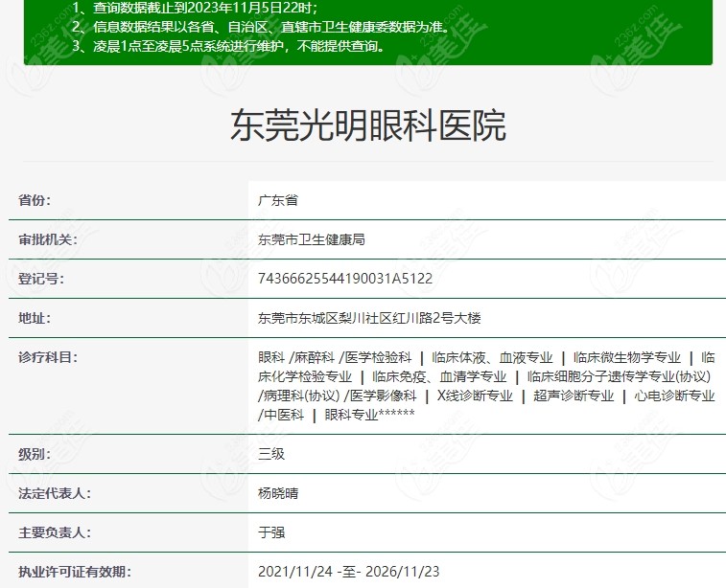The width and height of the screenshot is (726, 588).
Task: Click notice line about 卫生健康委数据为准
Action: (x=261, y=27)
